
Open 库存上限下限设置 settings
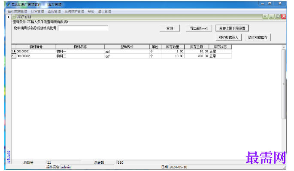232,28
